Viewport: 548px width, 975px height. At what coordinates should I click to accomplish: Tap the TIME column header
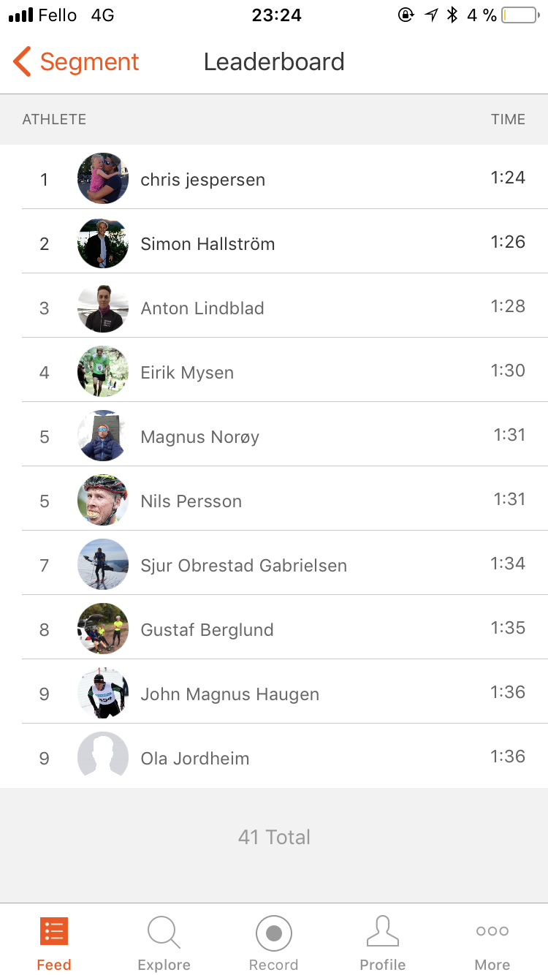(509, 119)
